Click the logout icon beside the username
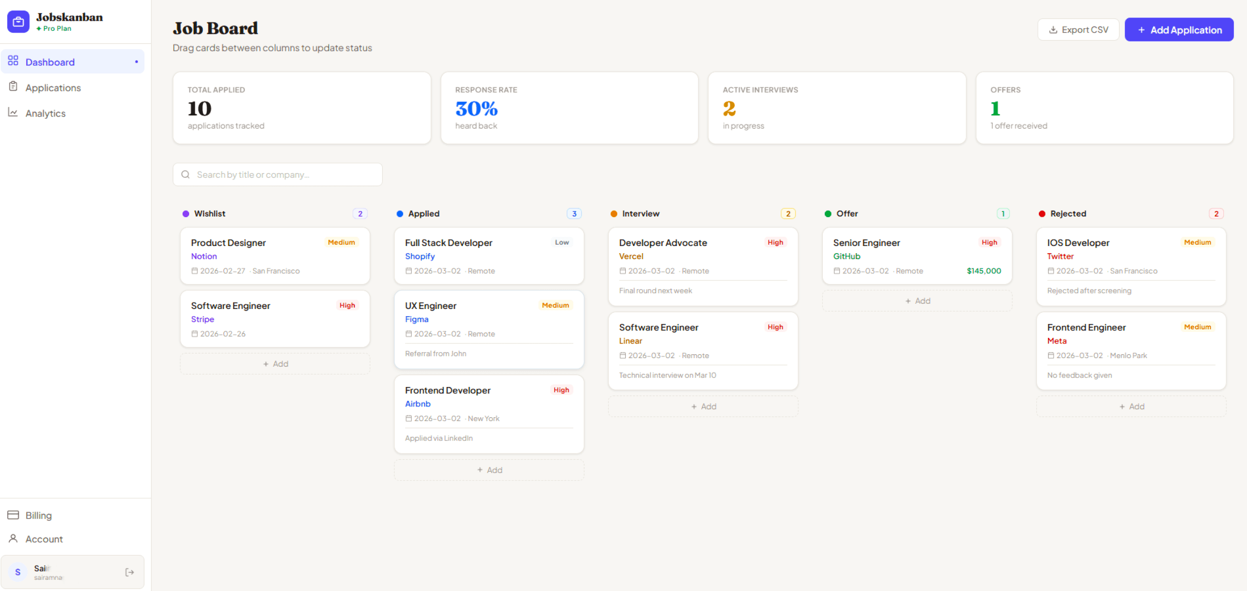The image size is (1247, 591). (x=129, y=571)
